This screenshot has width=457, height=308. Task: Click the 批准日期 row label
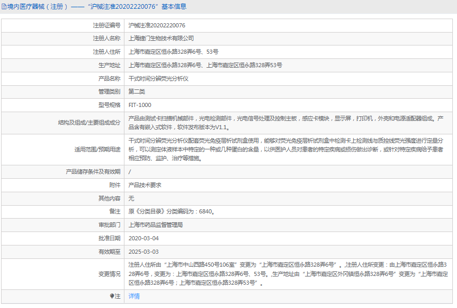pos(109,239)
